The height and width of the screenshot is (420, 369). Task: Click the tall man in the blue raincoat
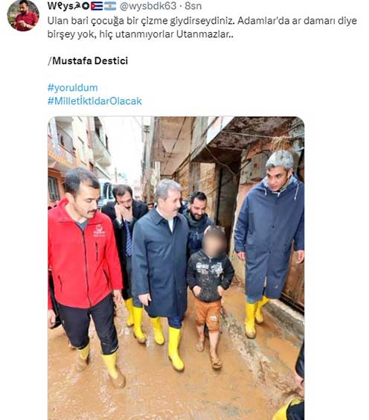coord(270,241)
